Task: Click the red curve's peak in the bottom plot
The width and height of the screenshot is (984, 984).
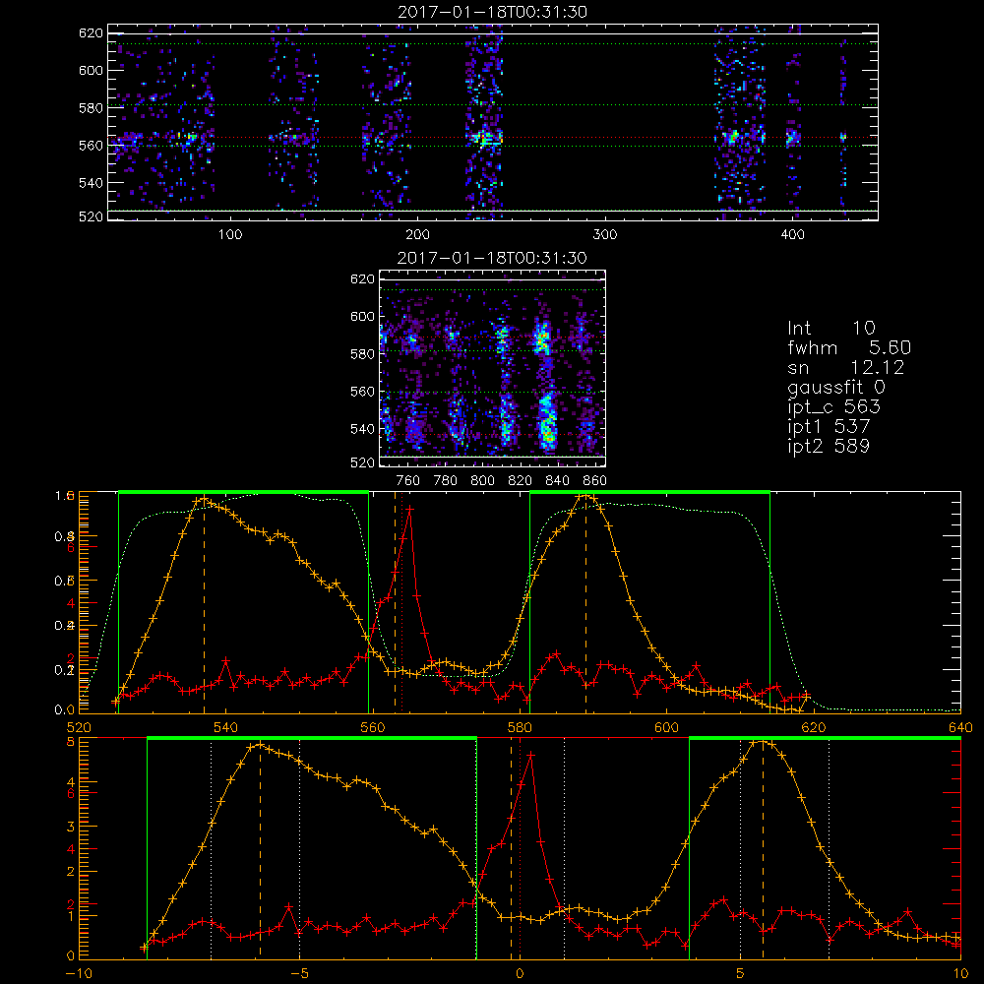Action: pyautogui.click(x=531, y=755)
